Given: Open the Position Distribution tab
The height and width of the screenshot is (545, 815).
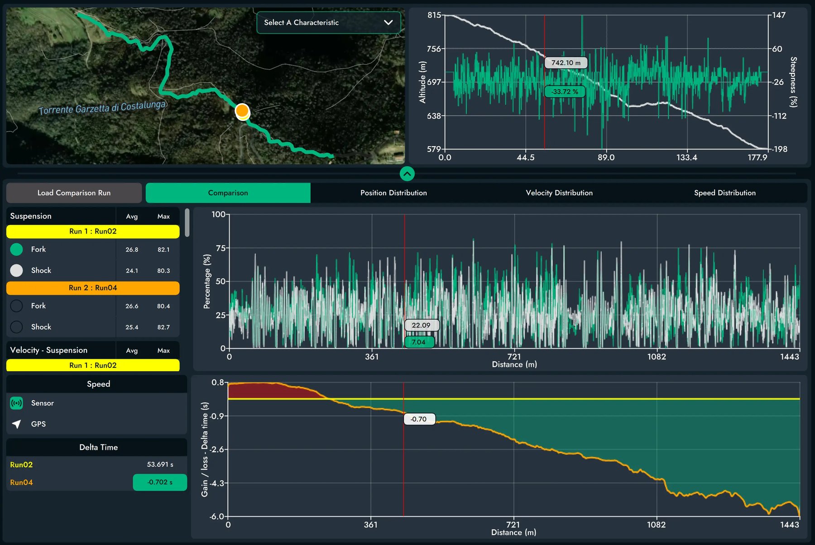Looking at the screenshot, I should (393, 193).
